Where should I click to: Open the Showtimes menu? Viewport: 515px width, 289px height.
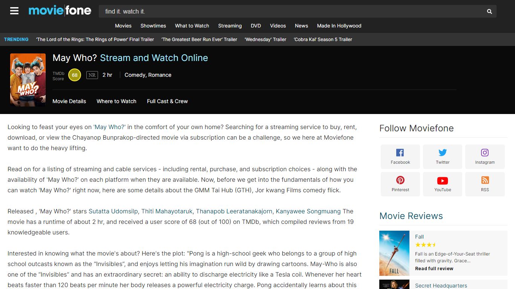(x=153, y=26)
